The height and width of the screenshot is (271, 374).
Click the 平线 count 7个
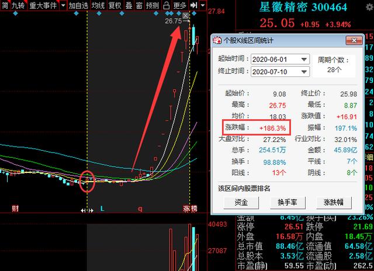pyautogui.click(x=352, y=161)
